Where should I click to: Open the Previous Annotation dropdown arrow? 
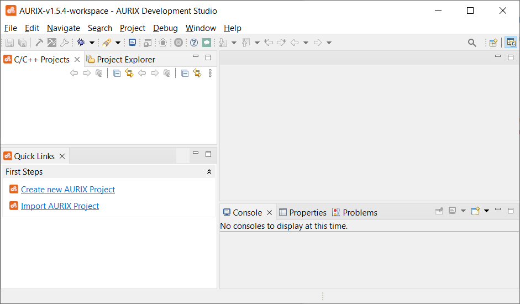pyautogui.click(x=257, y=43)
